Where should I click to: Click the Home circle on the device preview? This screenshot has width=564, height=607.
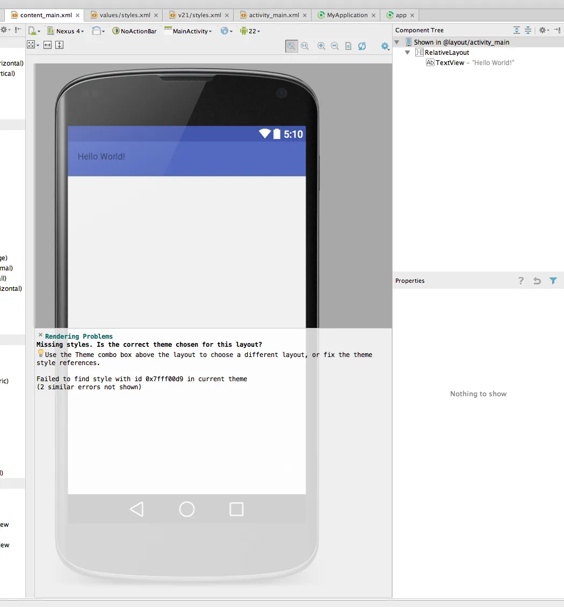pyautogui.click(x=187, y=510)
